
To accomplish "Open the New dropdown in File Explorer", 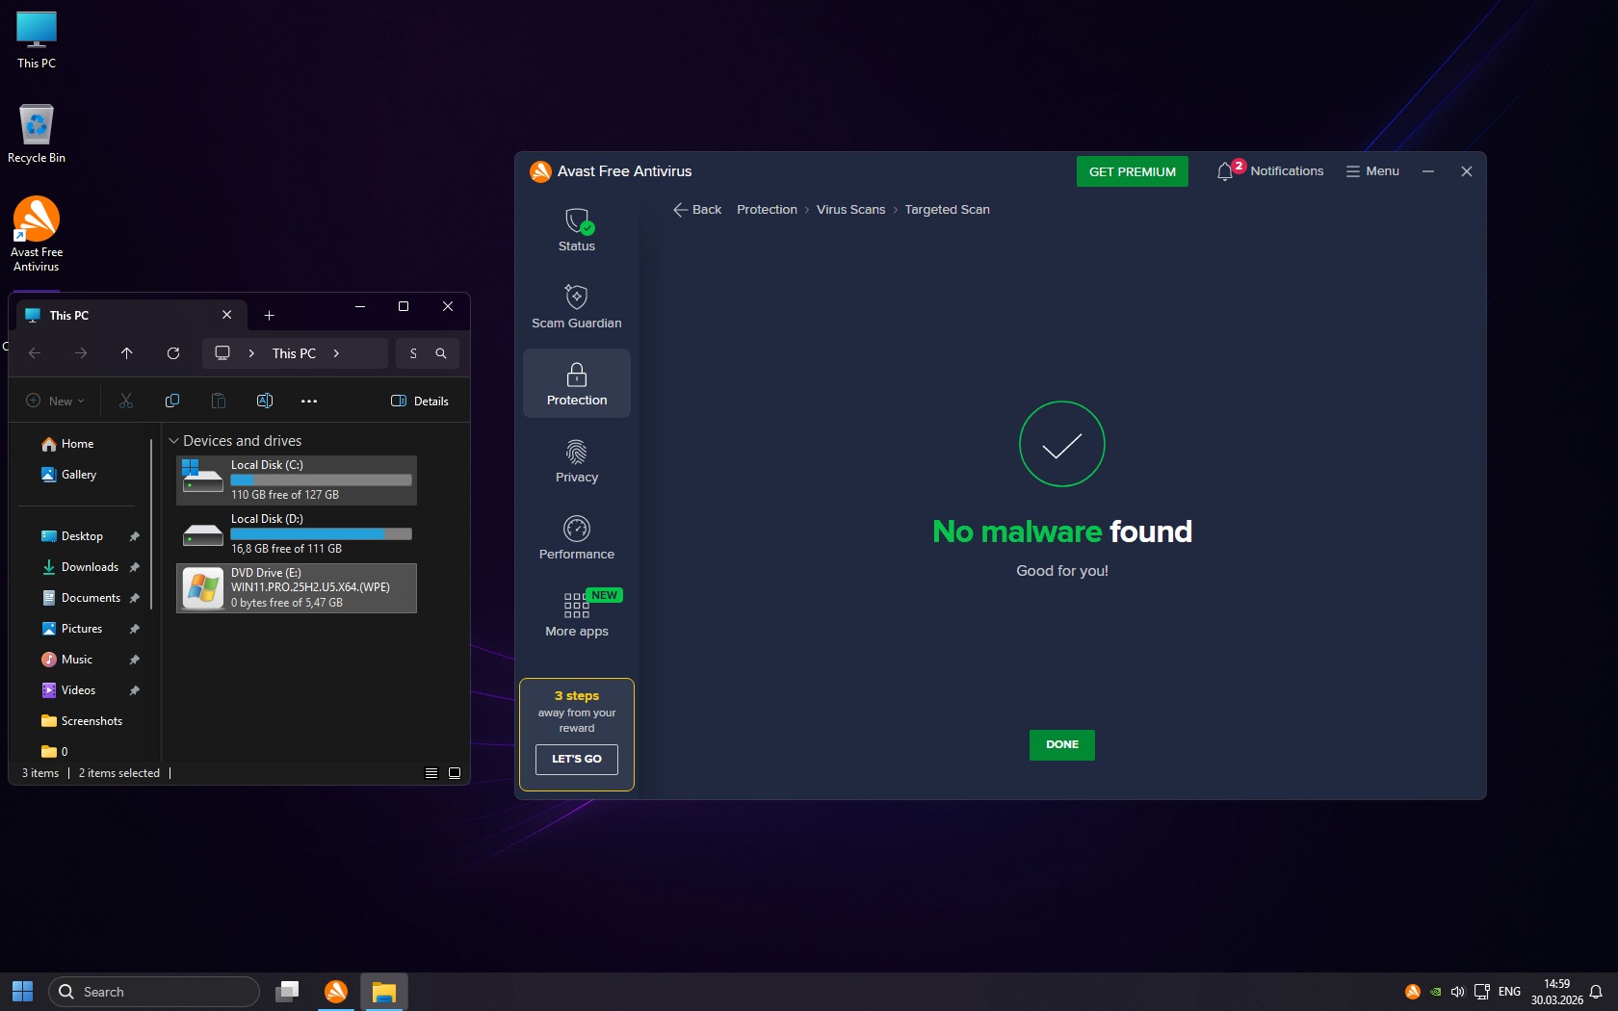I will (x=55, y=401).
